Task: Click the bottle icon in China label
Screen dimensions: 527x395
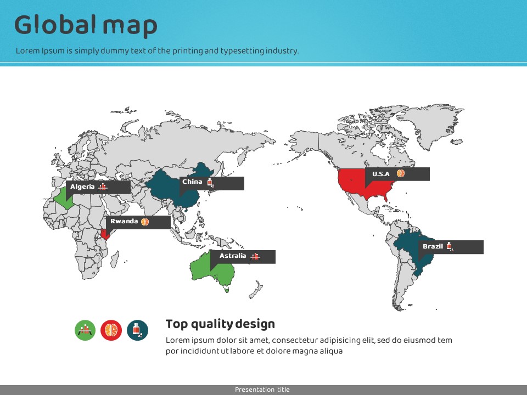Action: 210,182
